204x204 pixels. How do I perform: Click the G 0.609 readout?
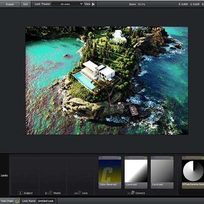[195, 4]
